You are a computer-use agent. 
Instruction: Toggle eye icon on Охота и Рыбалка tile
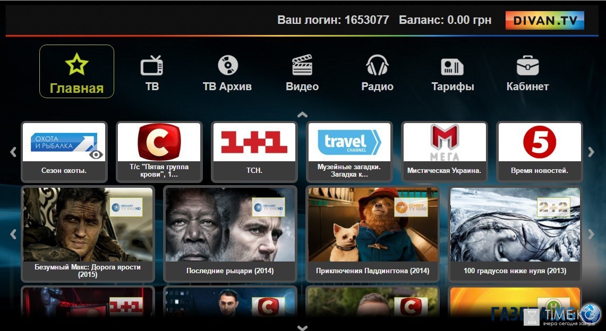coord(96,154)
